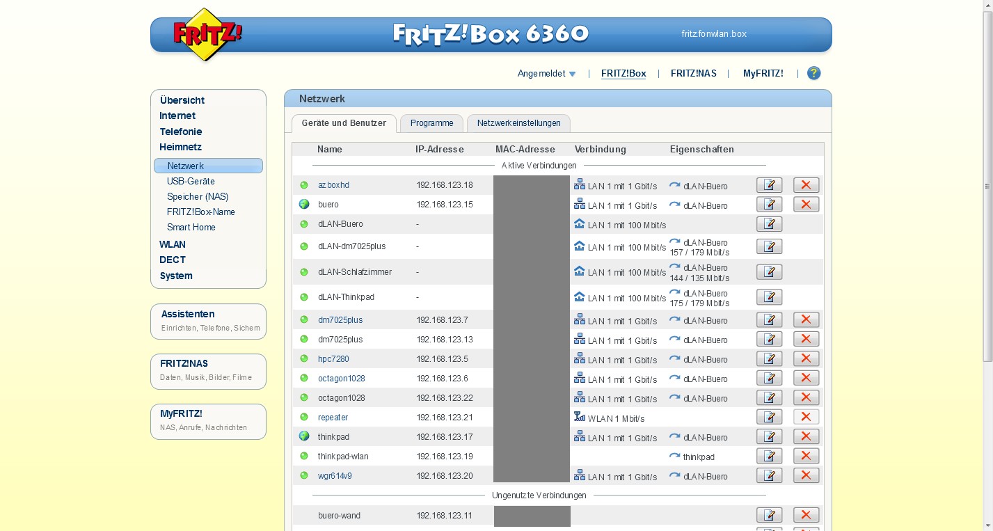Open the azboxhd device link

[333, 185]
